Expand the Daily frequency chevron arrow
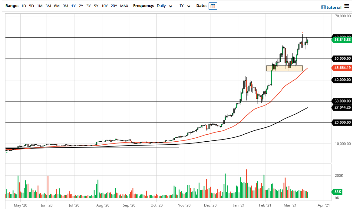The image size is (353, 212). 170,6
